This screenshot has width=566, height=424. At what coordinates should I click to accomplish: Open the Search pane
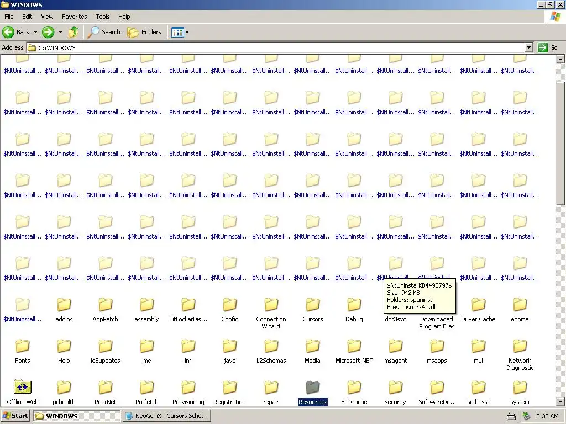pos(104,32)
